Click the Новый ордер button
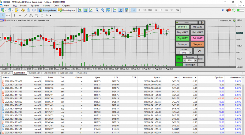 (66, 10)
